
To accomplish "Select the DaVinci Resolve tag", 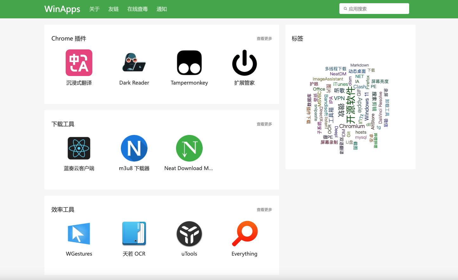I will tap(381, 108).
